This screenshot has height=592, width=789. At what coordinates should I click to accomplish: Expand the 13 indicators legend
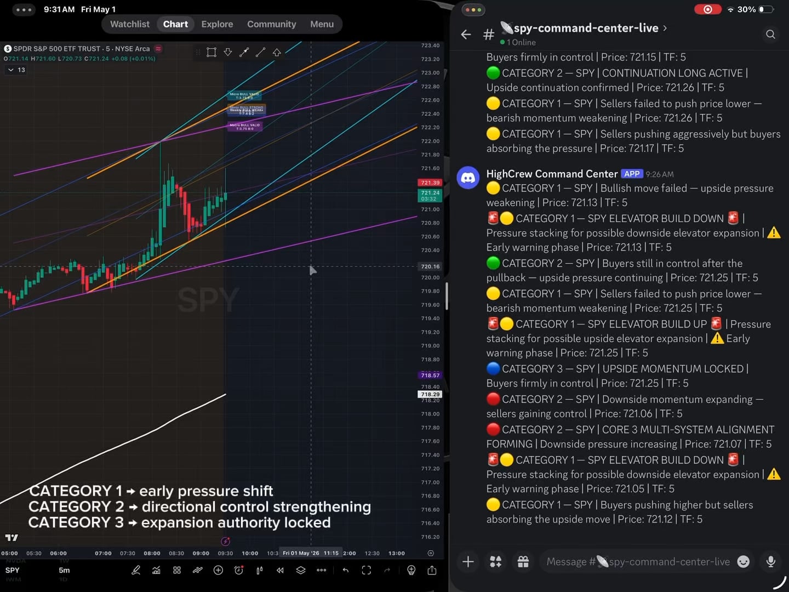[16, 70]
